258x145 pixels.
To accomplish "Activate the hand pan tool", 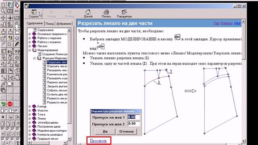I will [x=17, y=25].
